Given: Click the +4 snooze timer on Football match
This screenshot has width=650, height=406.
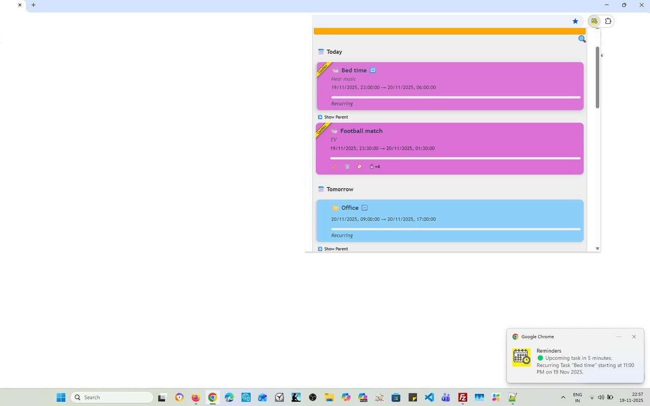Looking at the screenshot, I should tap(375, 166).
